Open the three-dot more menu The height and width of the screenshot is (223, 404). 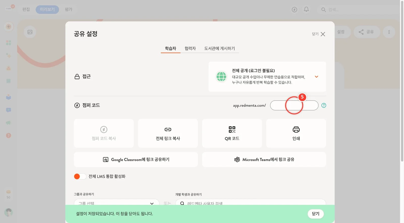click(x=389, y=32)
